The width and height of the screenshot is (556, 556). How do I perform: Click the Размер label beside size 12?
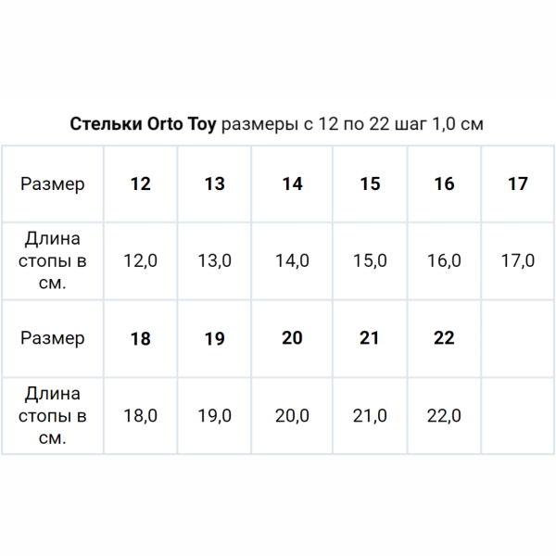53,183
